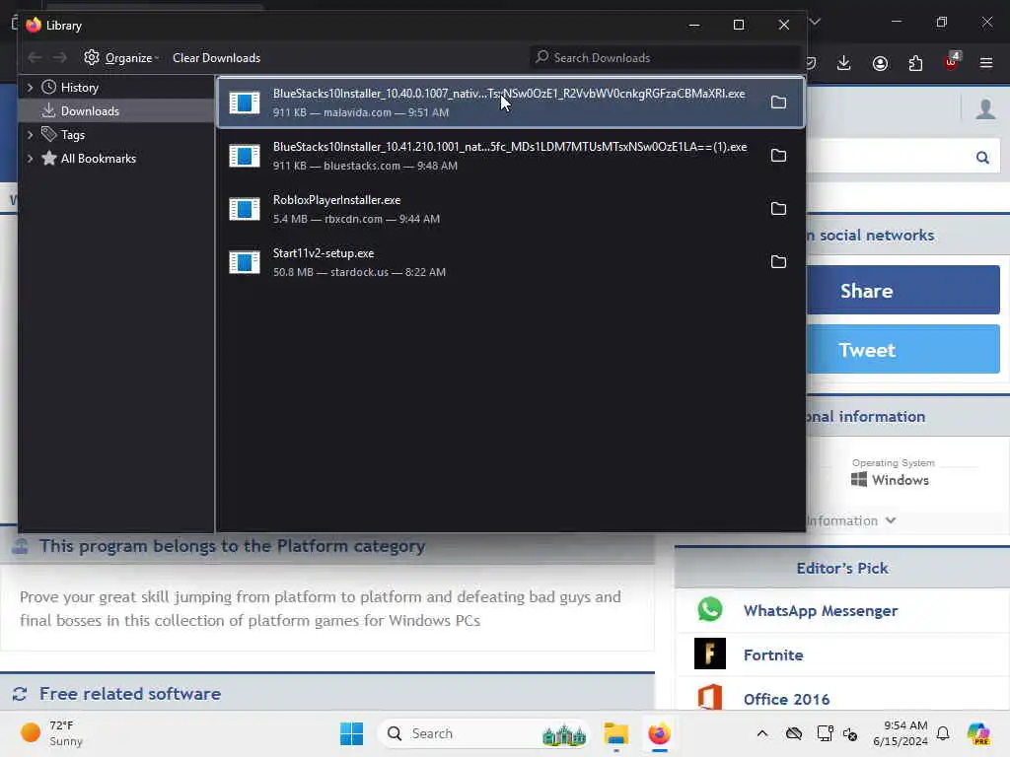The width and height of the screenshot is (1010, 757).
Task: Click back arrow in Library toolbar
Action: tap(35, 58)
